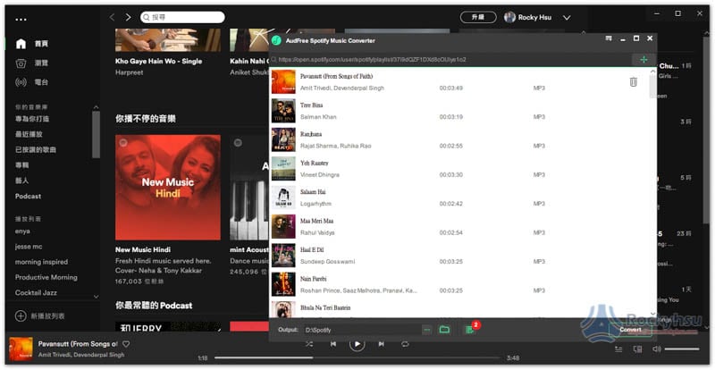Click the sidebar scroll down arrow
715x370 pixels.
(96, 297)
